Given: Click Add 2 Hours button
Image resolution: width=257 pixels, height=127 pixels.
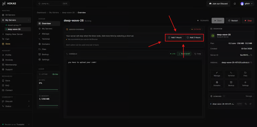Looking at the screenshot, I should (x=193, y=38).
